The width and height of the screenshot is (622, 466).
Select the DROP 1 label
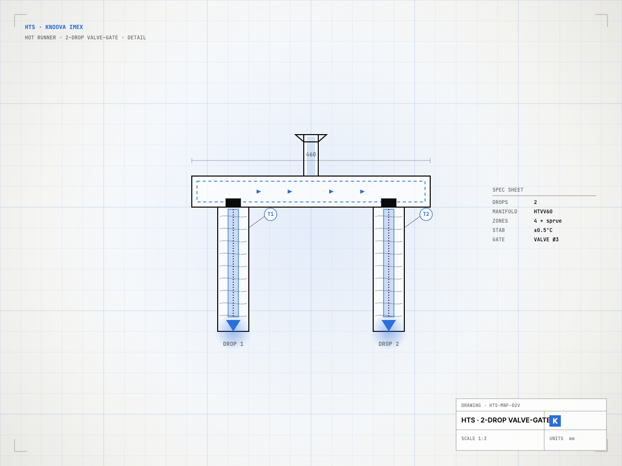click(x=233, y=344)
